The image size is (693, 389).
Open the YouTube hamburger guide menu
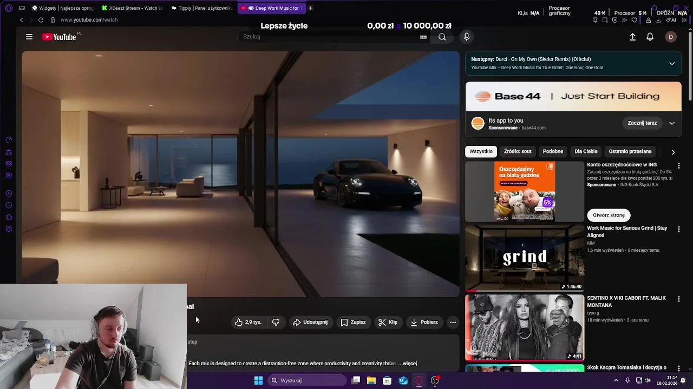click(29, 37)
